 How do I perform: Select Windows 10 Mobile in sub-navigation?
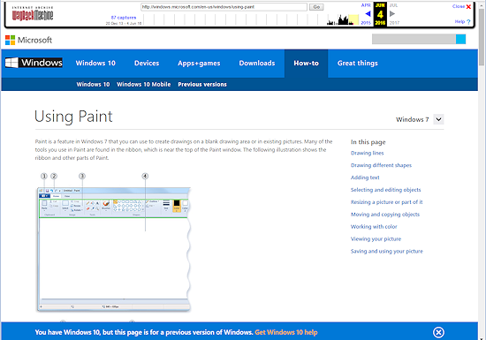tap(143, 84)
